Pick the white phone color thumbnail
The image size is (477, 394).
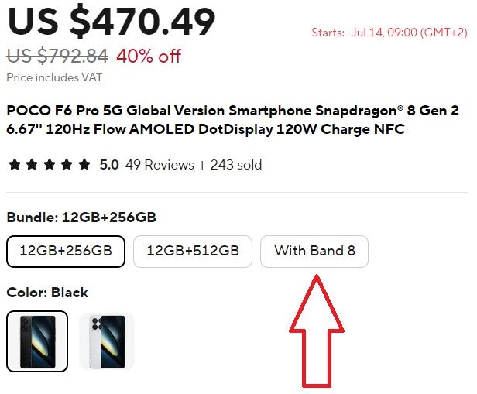click(107, 341)
